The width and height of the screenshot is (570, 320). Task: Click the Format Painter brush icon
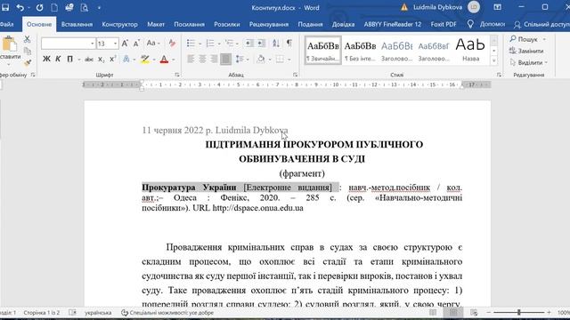coord(27,63)
